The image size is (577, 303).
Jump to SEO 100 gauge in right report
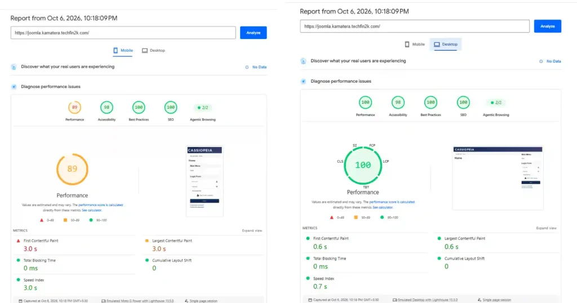[x=463, y=103]
